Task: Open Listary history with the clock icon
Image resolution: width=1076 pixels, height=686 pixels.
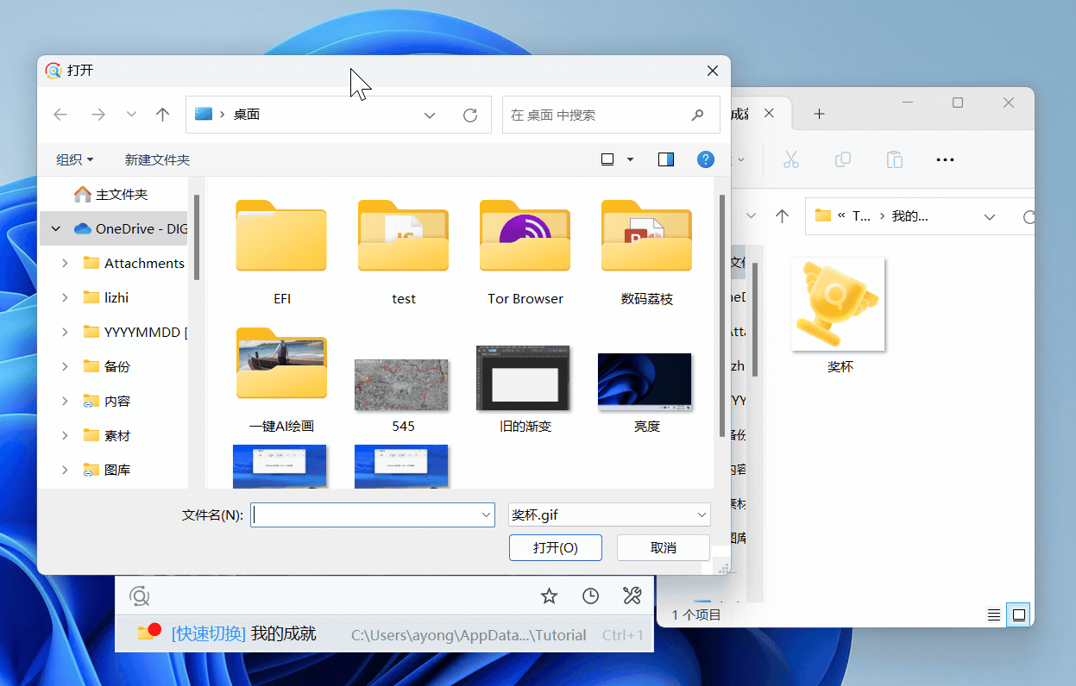Action: 590,596
